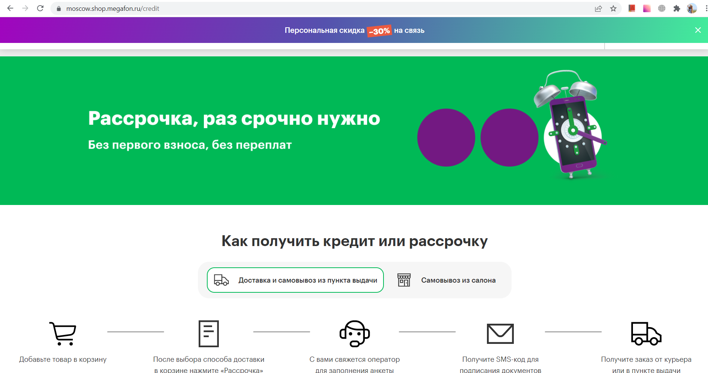Click the document icon above delivery instructions

click(208, 333)
